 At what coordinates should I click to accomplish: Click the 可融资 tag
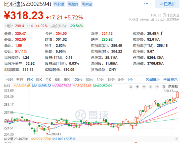(x=73, y=4)
